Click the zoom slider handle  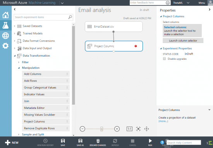pyautogui.click(x=101, y=129)
